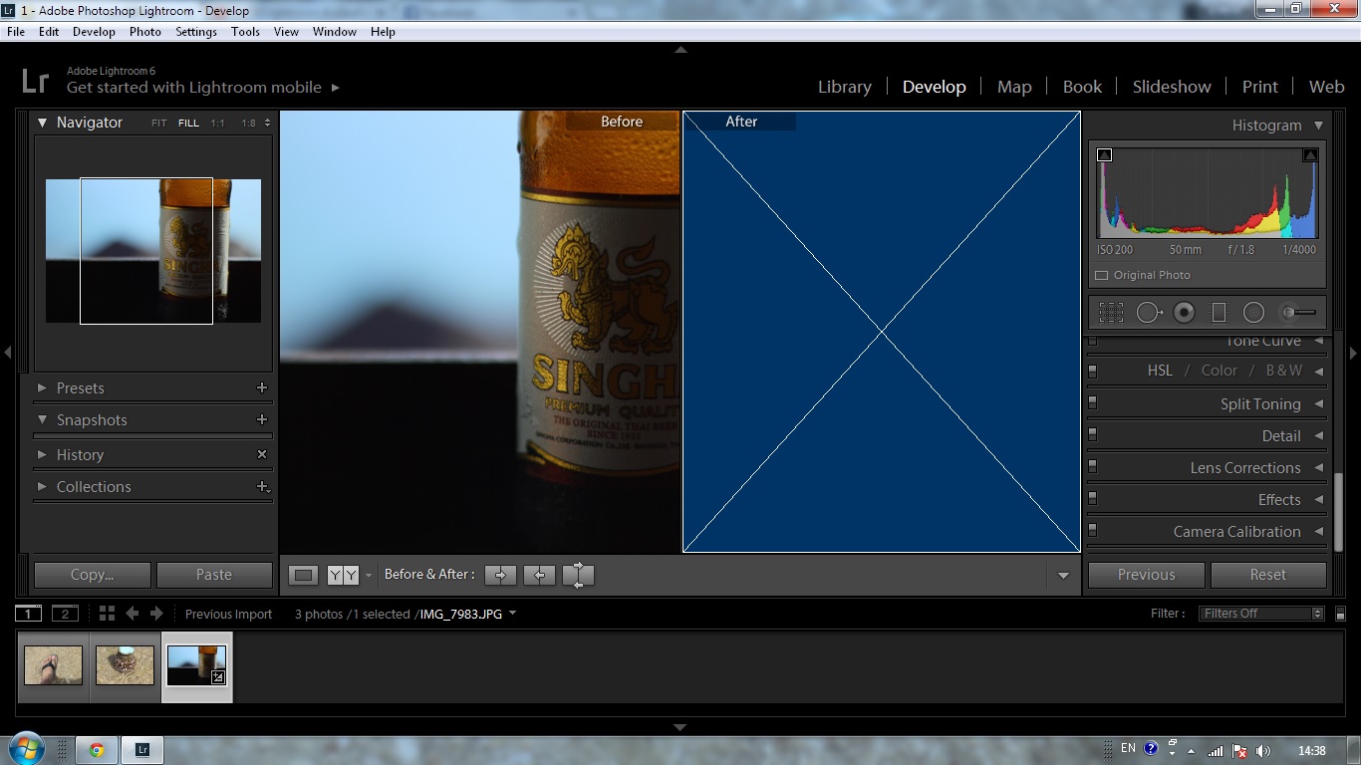
Task: Collapse the Snapshots panel
Action: point(42,419)
